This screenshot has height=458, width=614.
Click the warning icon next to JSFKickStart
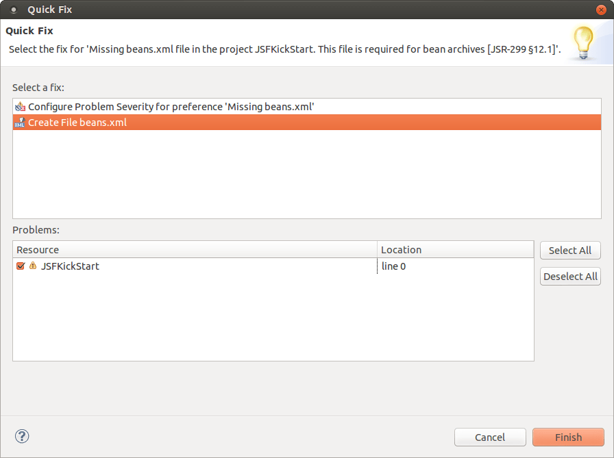pyautogui.click(x=33, y=266)
